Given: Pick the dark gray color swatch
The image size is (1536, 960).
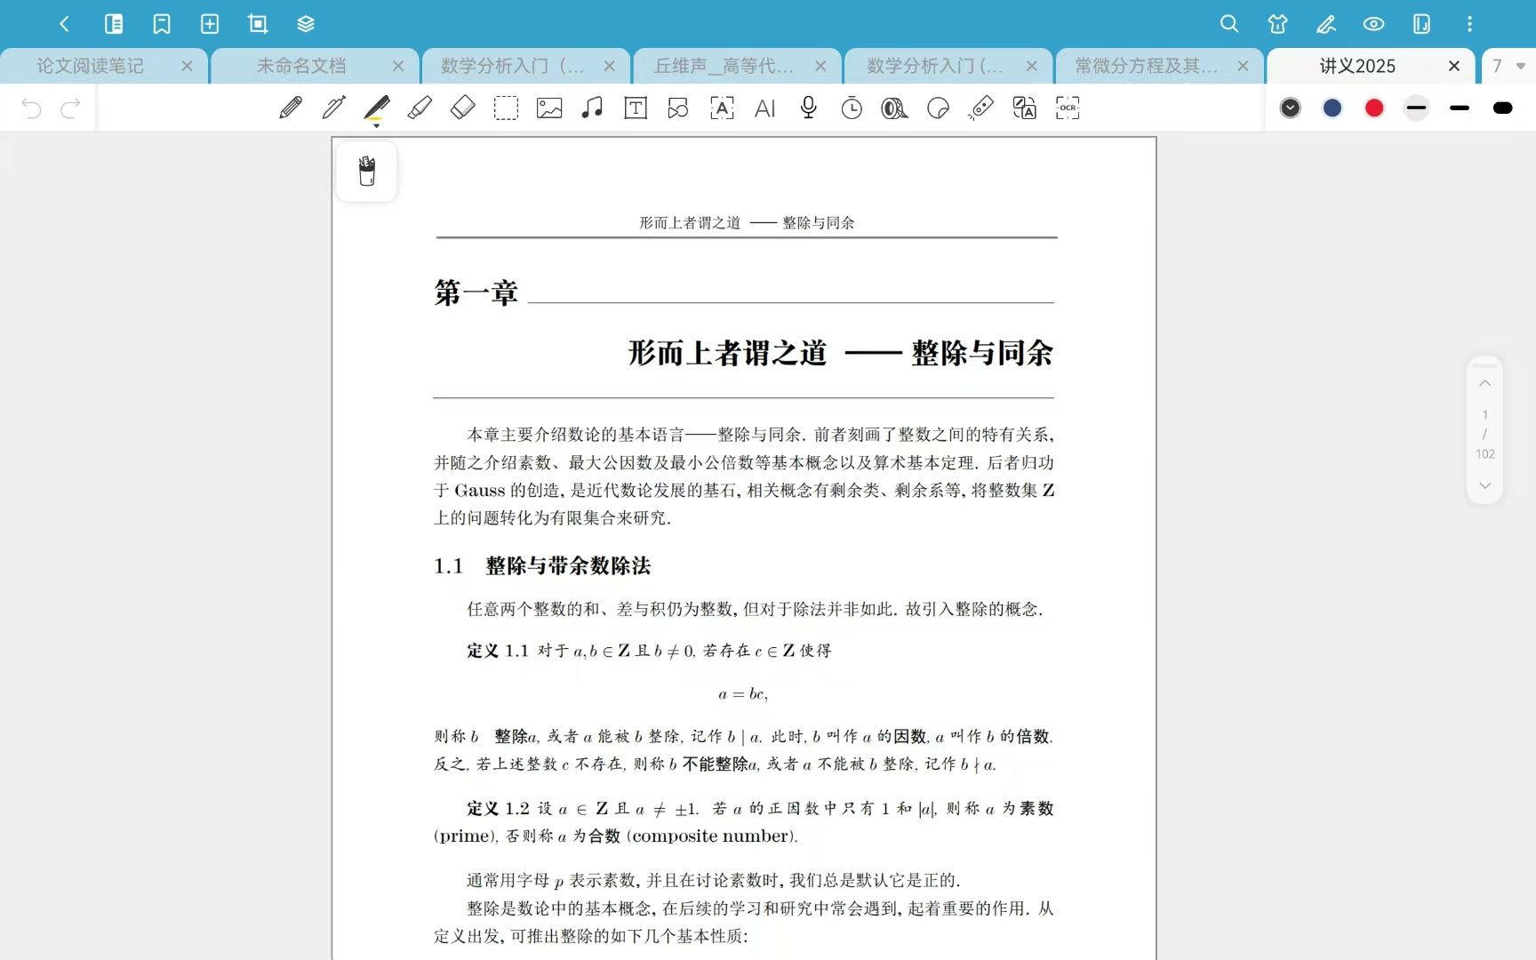Looking at the screenshot, I should click(x=1291, y=108).
